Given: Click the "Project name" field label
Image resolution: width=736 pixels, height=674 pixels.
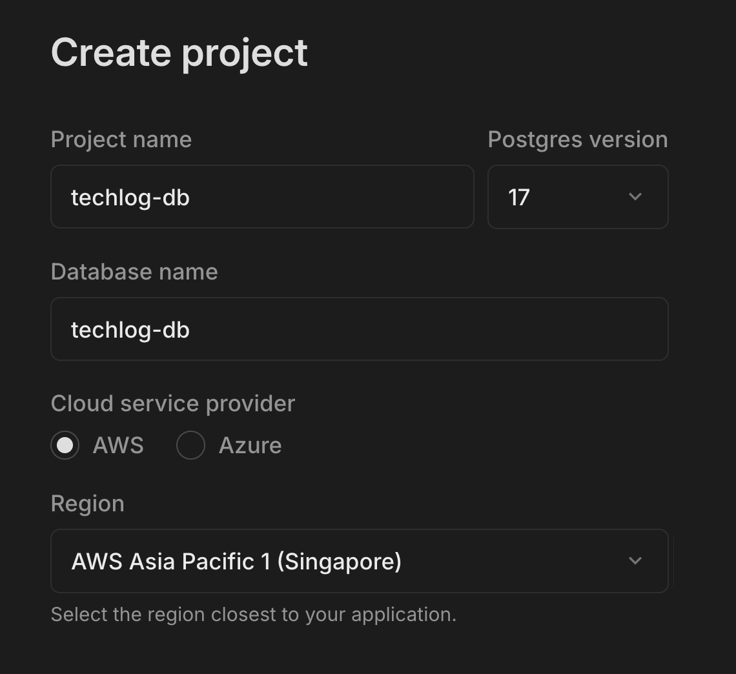Looking at the screenshot, I should (x=121, y=139).
